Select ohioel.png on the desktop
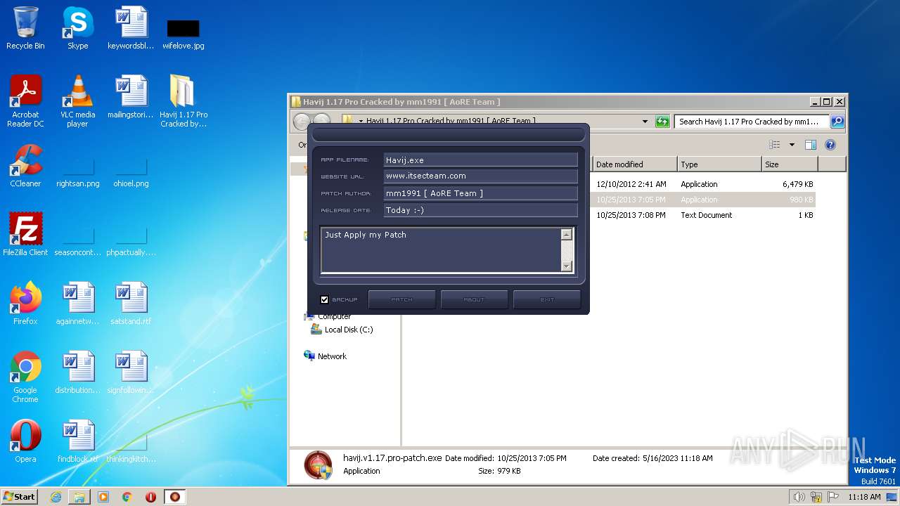Viewport: 900px width, 506px height. [131, 173]
